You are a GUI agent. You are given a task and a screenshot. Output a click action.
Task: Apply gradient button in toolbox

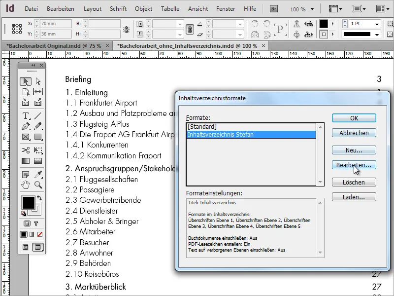[32, 235]
